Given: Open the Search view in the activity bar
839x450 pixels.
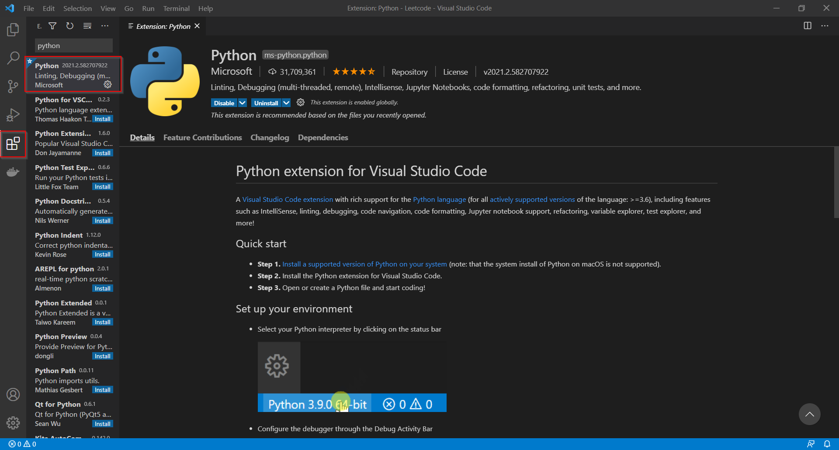Looking at the screenshot, I should [13, 57].
